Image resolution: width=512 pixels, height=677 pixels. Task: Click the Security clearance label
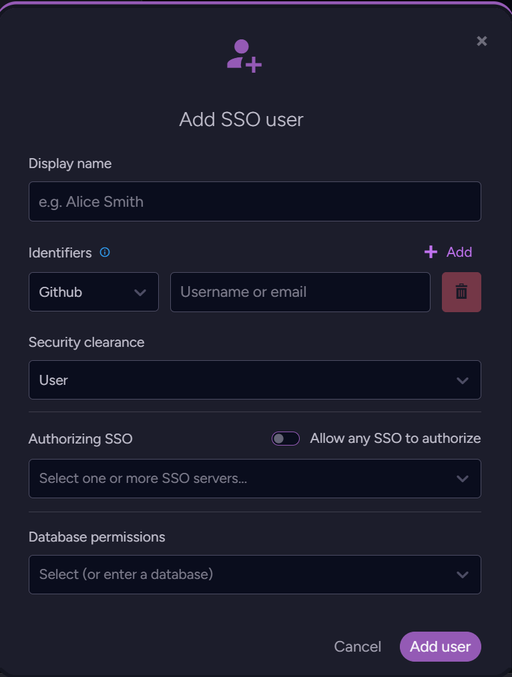pyautogui.click(x=86, y=342)
